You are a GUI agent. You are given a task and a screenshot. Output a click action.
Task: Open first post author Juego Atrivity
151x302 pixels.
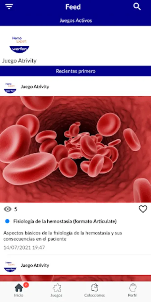35,87
